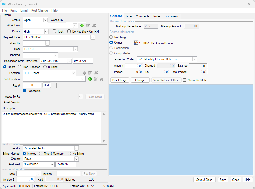Expand the Request Type ELECTRICAL dropdown
Viewport: 255px width, 189px height.
(93, 37)
